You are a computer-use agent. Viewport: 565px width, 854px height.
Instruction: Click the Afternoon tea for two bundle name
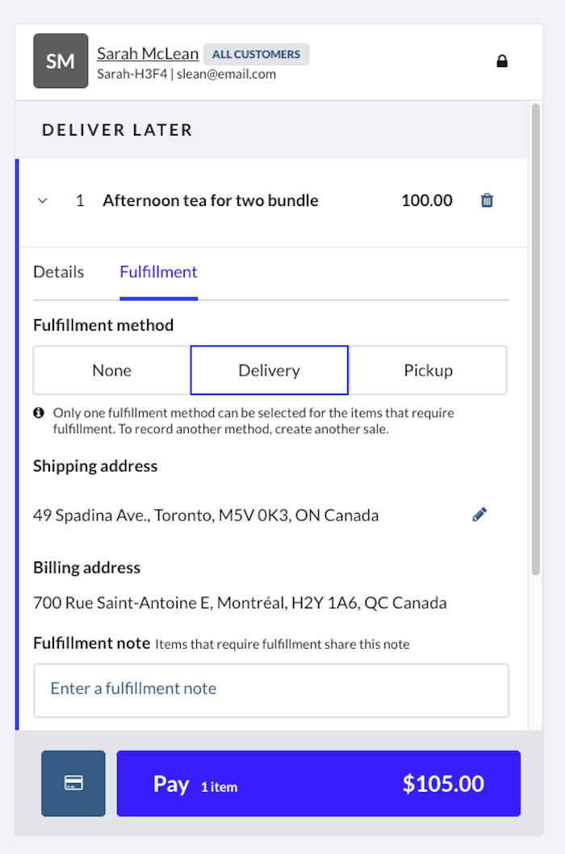[x=211, y=200]
